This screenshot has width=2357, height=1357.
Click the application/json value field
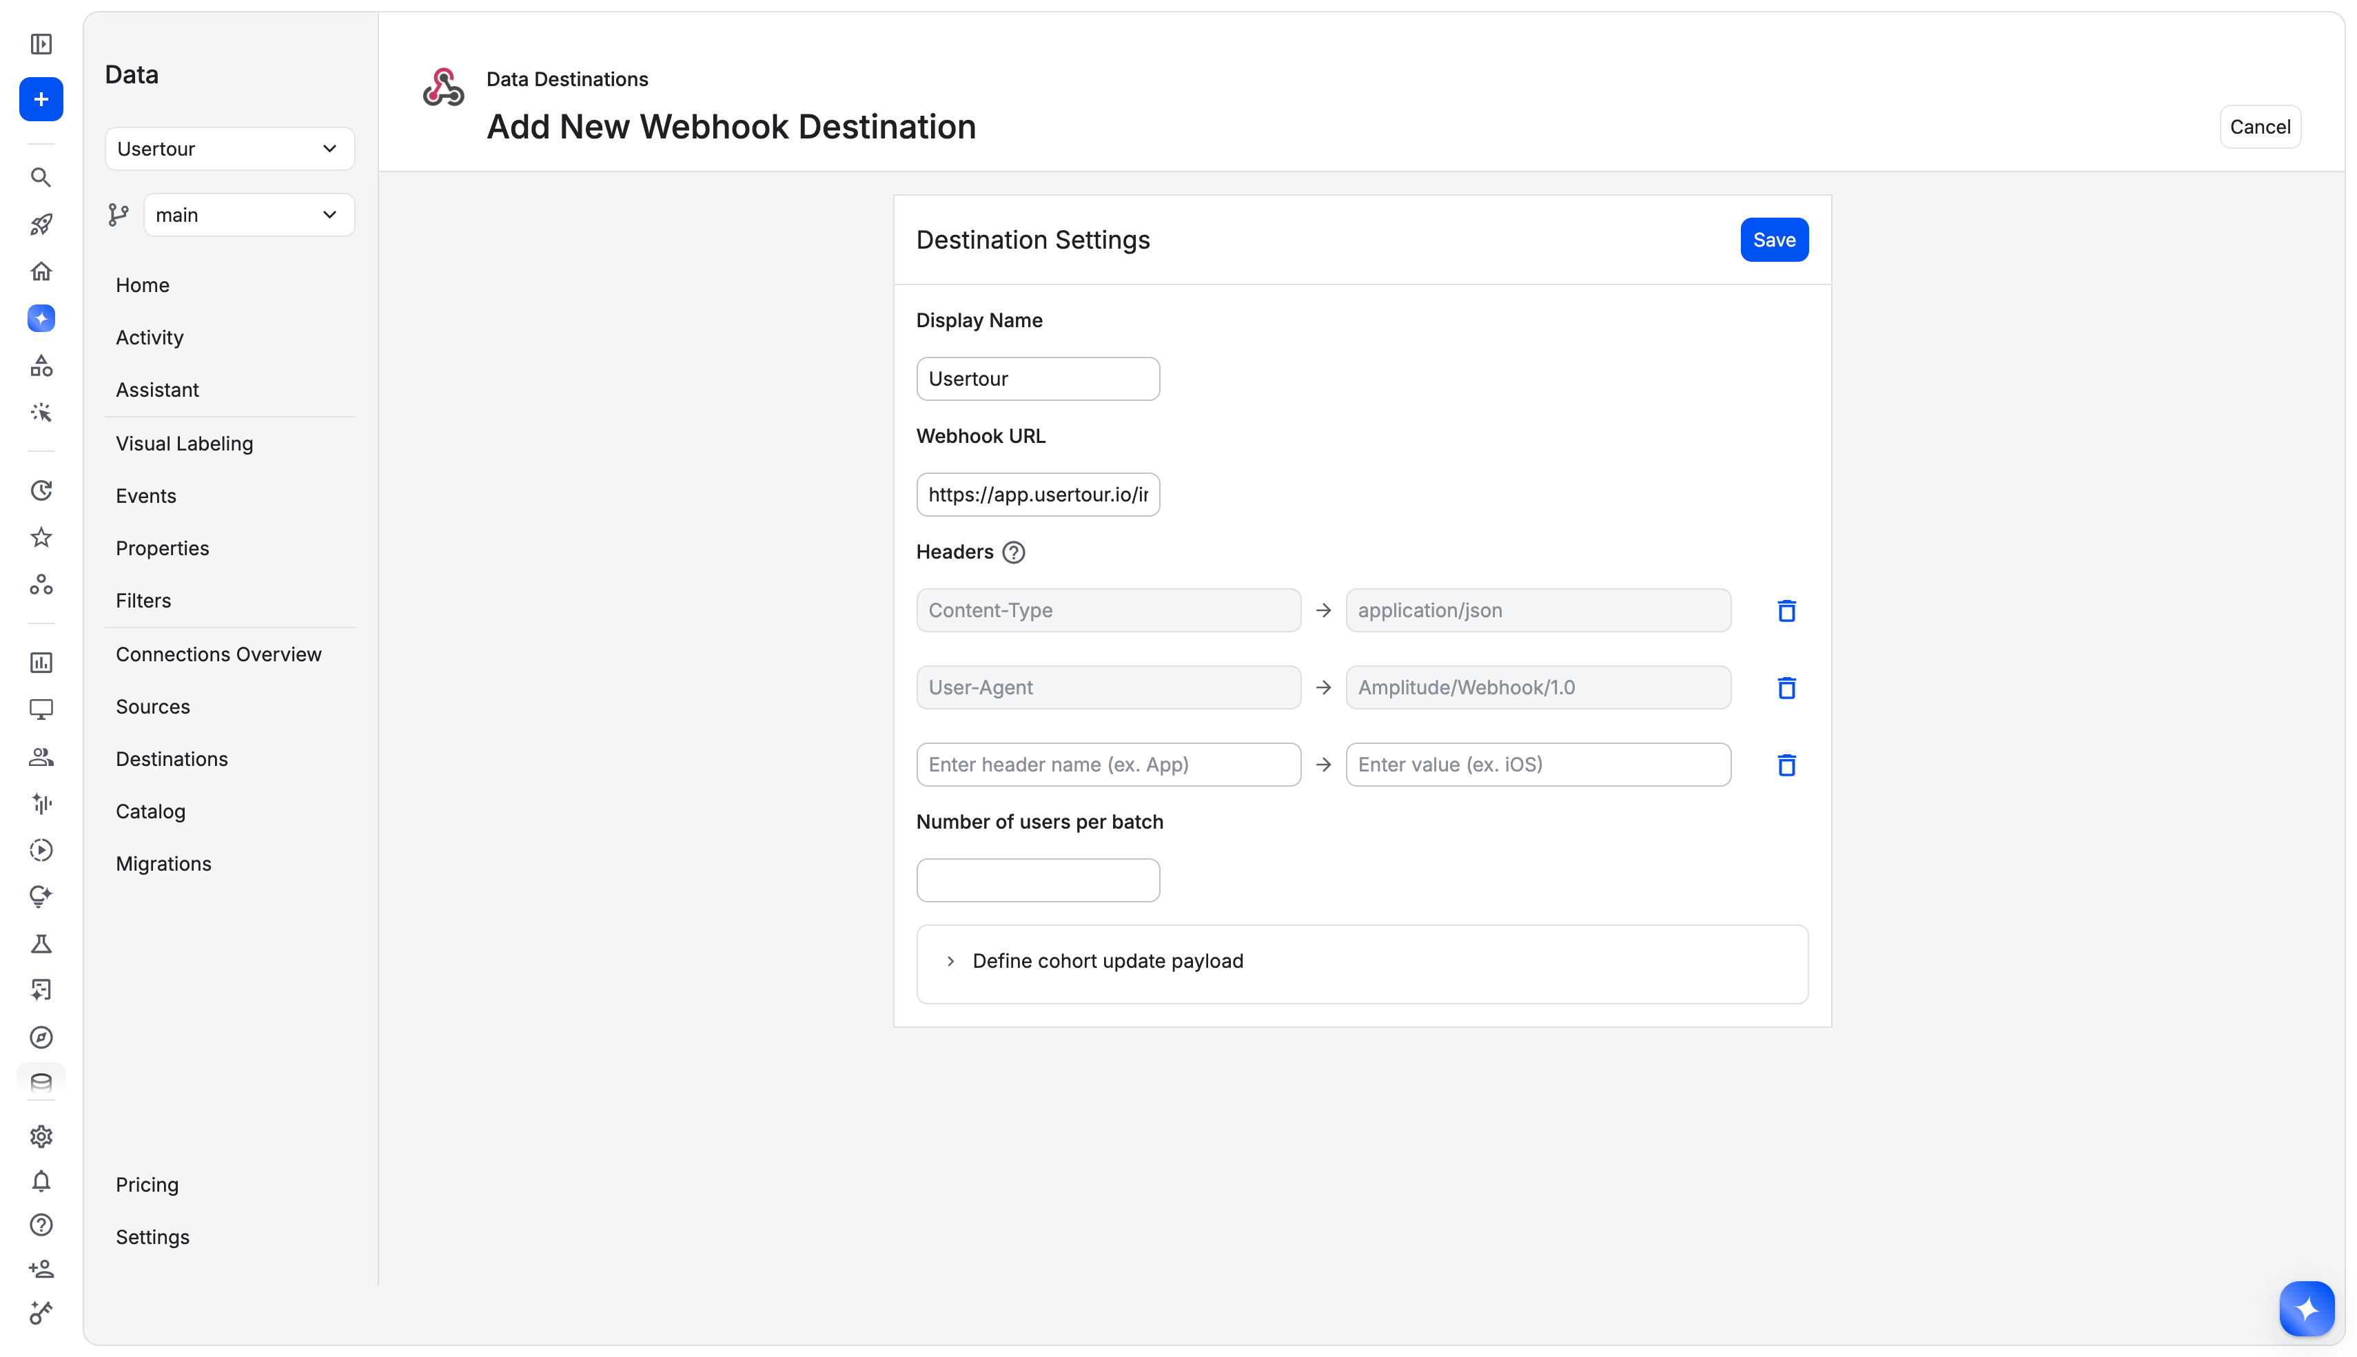1538,610
